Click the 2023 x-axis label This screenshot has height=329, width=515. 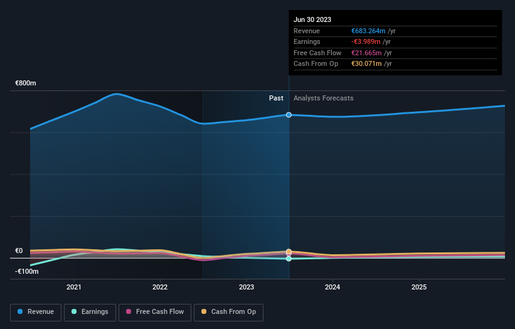(247, 287)
